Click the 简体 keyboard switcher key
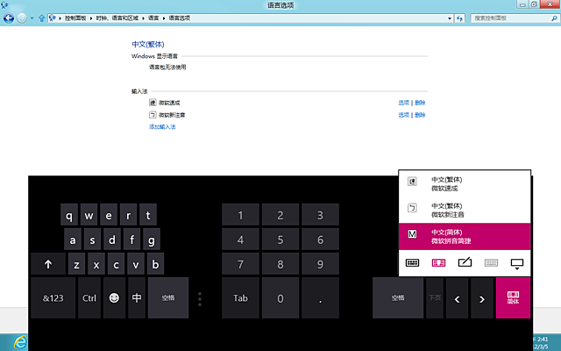Viewport: 561px width, 351px height. 513,297
